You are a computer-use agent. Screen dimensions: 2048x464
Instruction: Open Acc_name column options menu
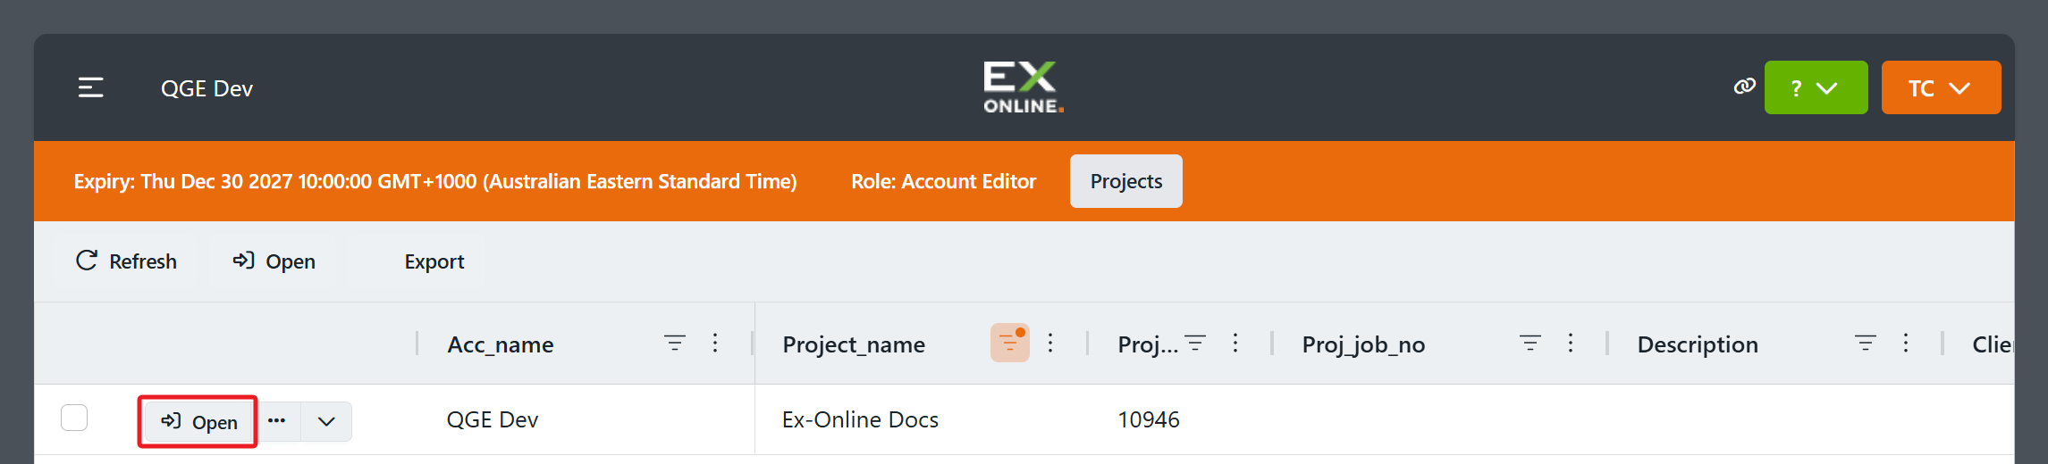(715, 343)
